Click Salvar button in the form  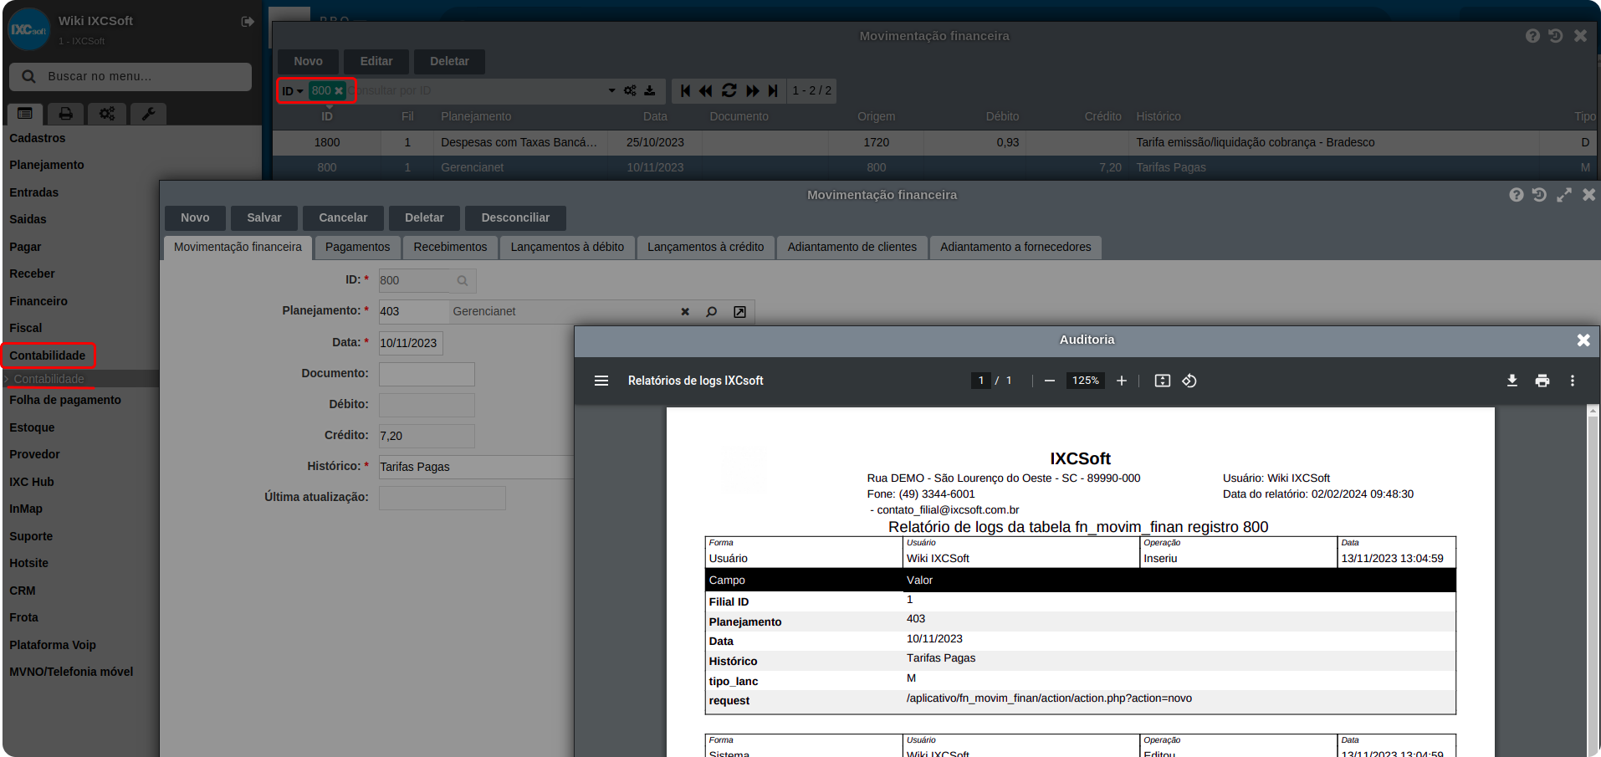click(263, 217)
